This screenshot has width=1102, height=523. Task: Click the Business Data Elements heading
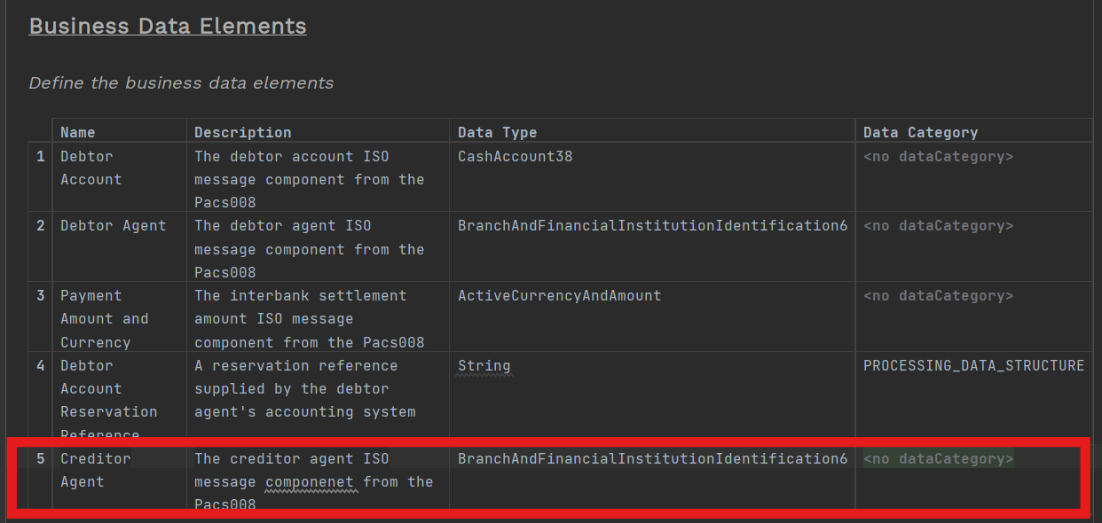click(168, 26)
